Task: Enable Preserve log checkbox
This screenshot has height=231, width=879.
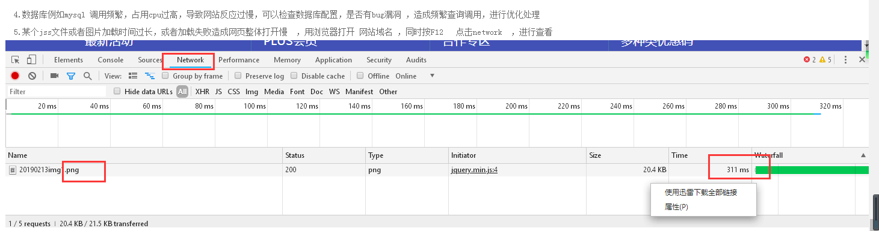Action: 238,76
